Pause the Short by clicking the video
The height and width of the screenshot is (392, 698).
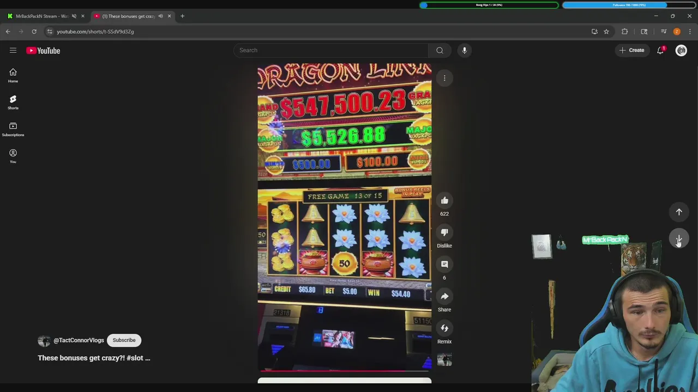[x=345, y=218]
